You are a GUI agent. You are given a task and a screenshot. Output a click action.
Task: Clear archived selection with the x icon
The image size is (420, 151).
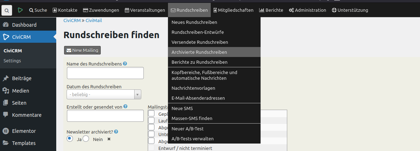[109, 139]
